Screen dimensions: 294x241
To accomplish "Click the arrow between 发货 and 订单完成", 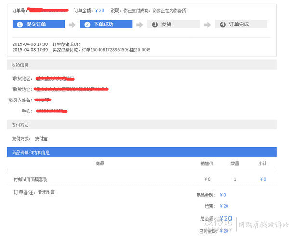I will [x=207, y=25].
